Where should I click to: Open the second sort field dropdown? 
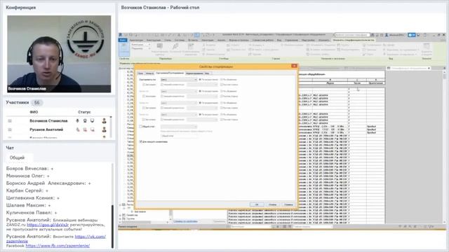pyautogui.click(x=179, y=91)
